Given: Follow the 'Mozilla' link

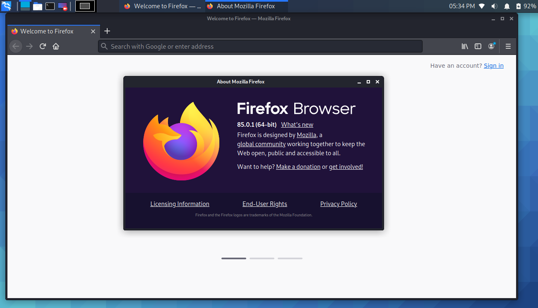Looking at the screenshot, I should click(307, 135).
